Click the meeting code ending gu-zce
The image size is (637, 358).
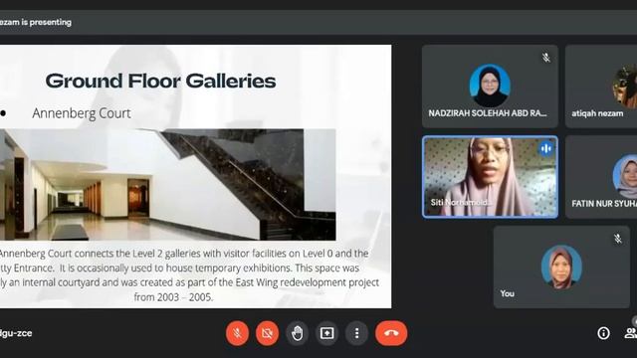click(16, 333)
